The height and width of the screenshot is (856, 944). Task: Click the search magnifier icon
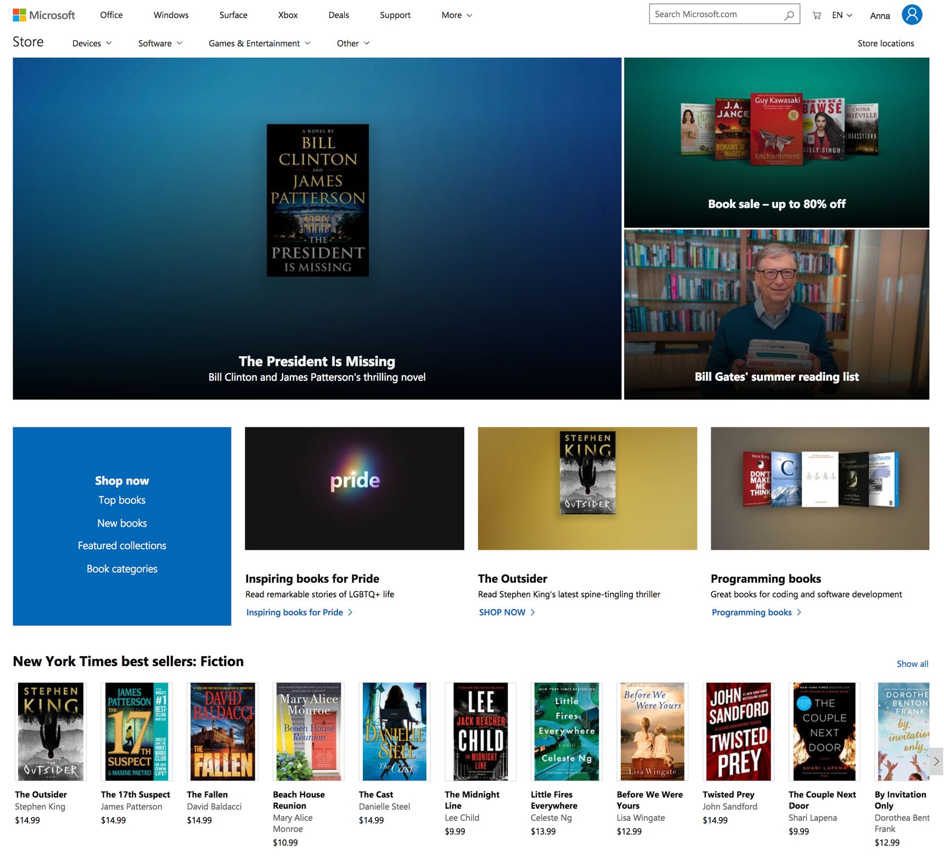point(789,15)
